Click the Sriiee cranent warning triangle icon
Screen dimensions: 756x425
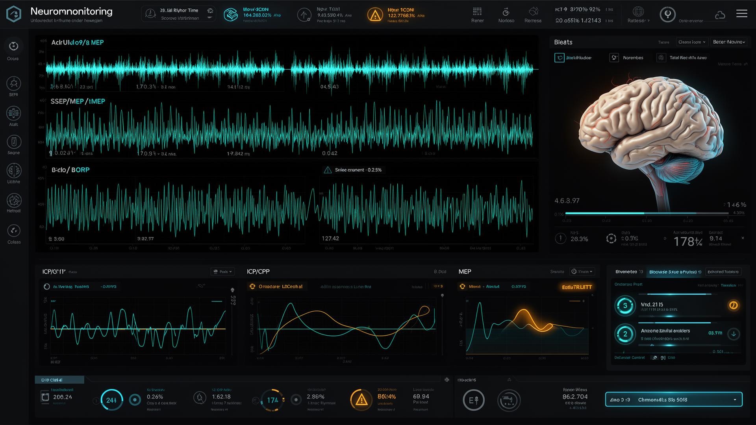328,170
